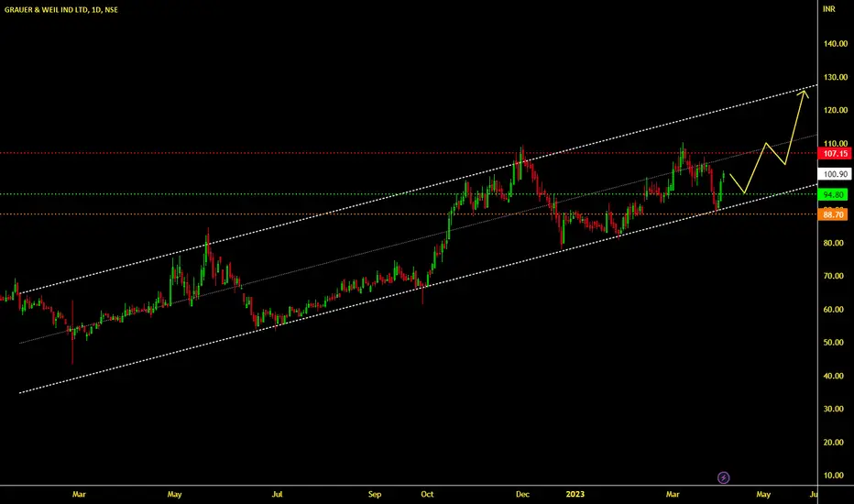
Task: Click the Sep label on the time axis
Action: (375, 494)
